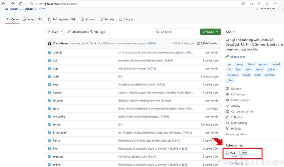Click the browser address bar URL
Image resolution: width=284 pixels, height=167 pixels.
(56, 4)
